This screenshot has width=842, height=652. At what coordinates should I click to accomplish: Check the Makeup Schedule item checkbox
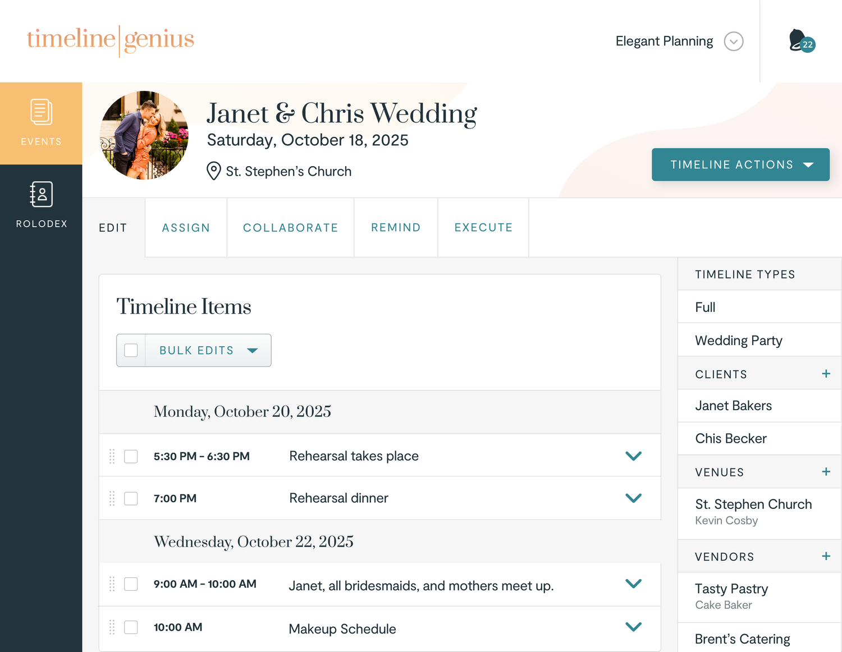[x=131, y=627]
